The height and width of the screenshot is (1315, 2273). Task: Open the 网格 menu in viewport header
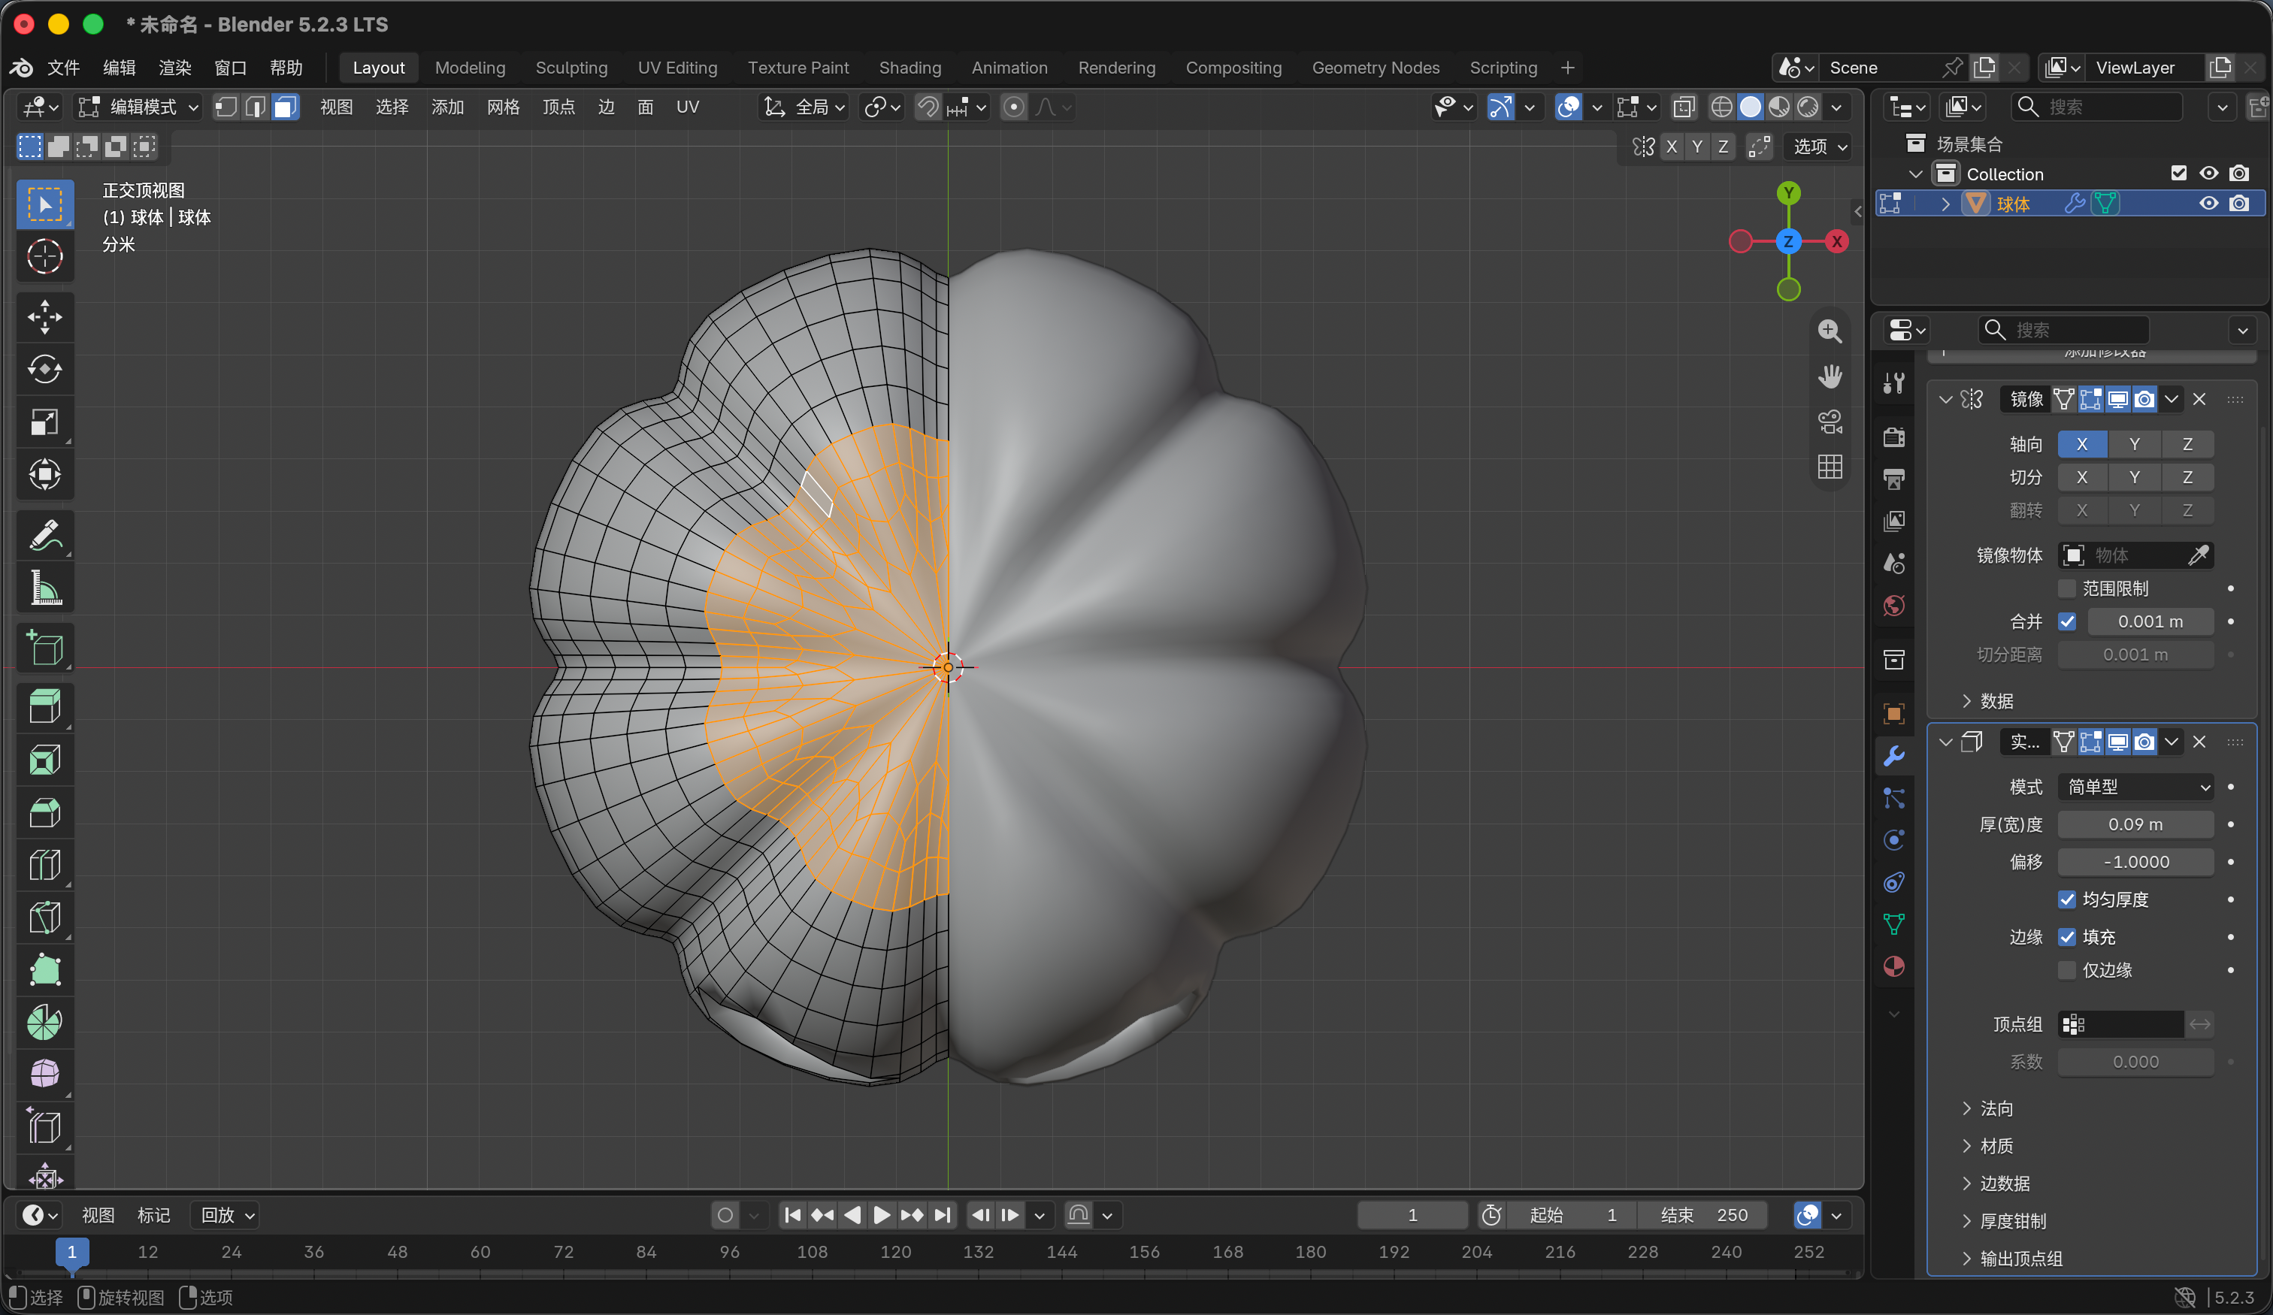502,107
